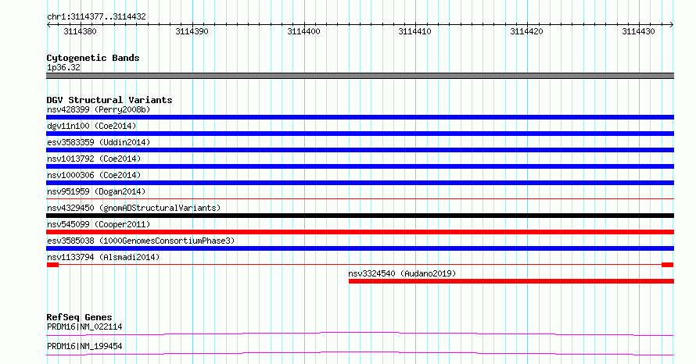Image resolution: width=696 pixels, height=364 pixels.
Task: Open nsv1000306 (Coe2014) variant label
Action: (x=94, y=175)
